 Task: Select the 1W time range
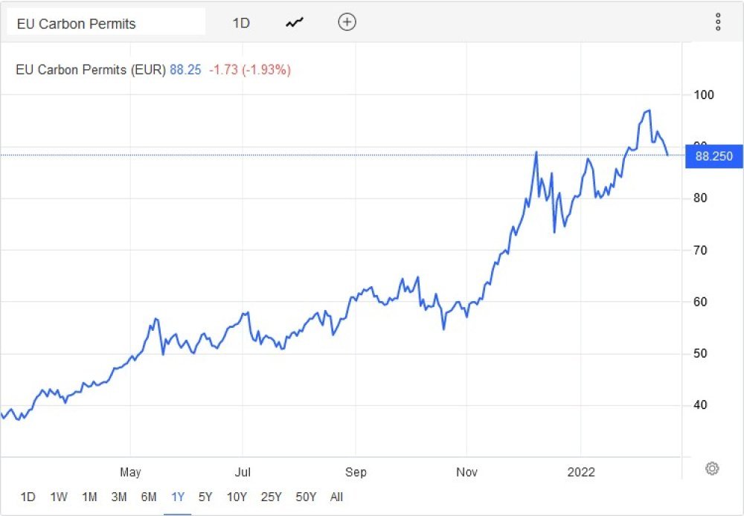click(x=59, y=497)
